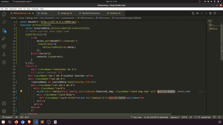The image size is (223, 125).
Task: Close the AllCourses.js tab
Action: tap(33, 13)
